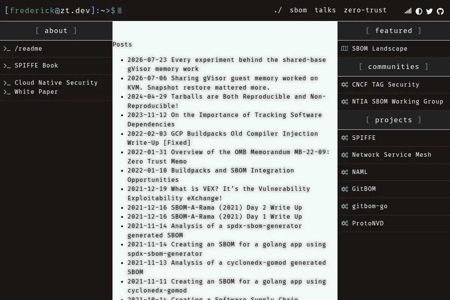Click the gears icon beside GitBOM
The width and height of the screenshot is (450, 300).
pos(345,189)
